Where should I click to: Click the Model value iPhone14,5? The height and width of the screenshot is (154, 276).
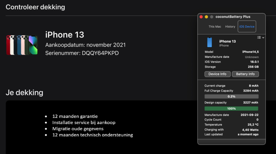(250, 52)
